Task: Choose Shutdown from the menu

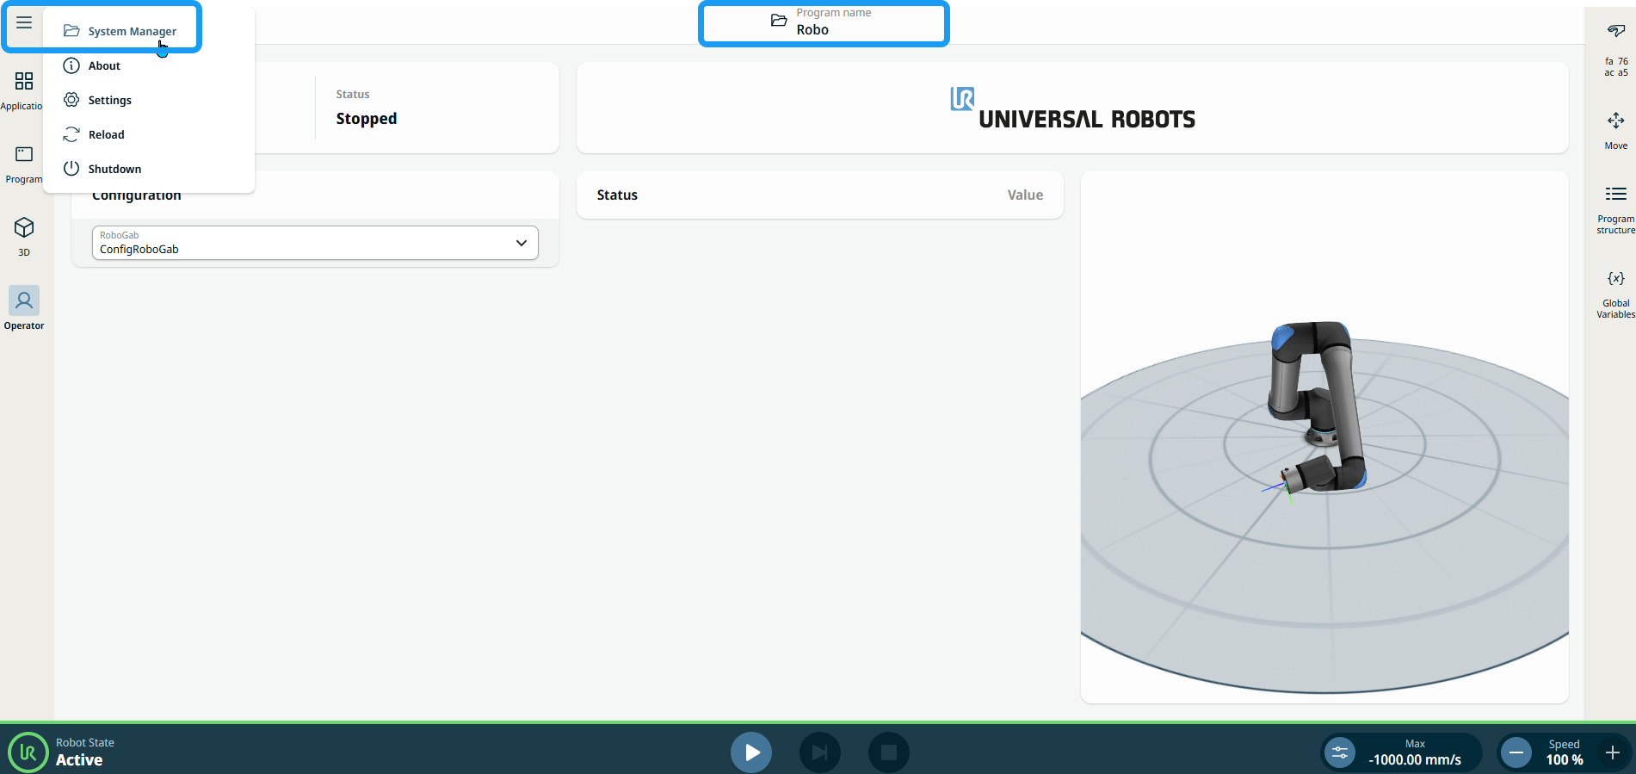Action: (114, 170)
